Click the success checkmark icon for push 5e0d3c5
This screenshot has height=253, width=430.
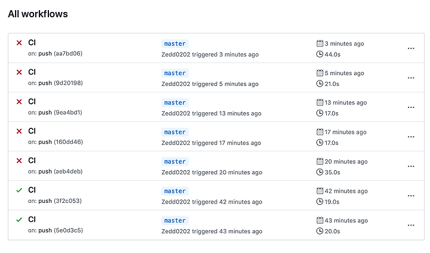coord(19,220)
